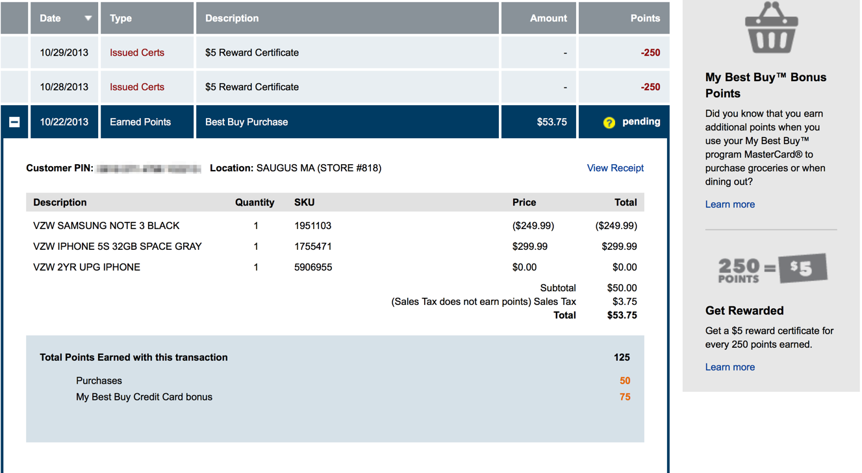Select VZW IPHONE 5S 32GB SPACE GRAY item
The width and height of the screenshot is (862, 473).
click(118, 247)
